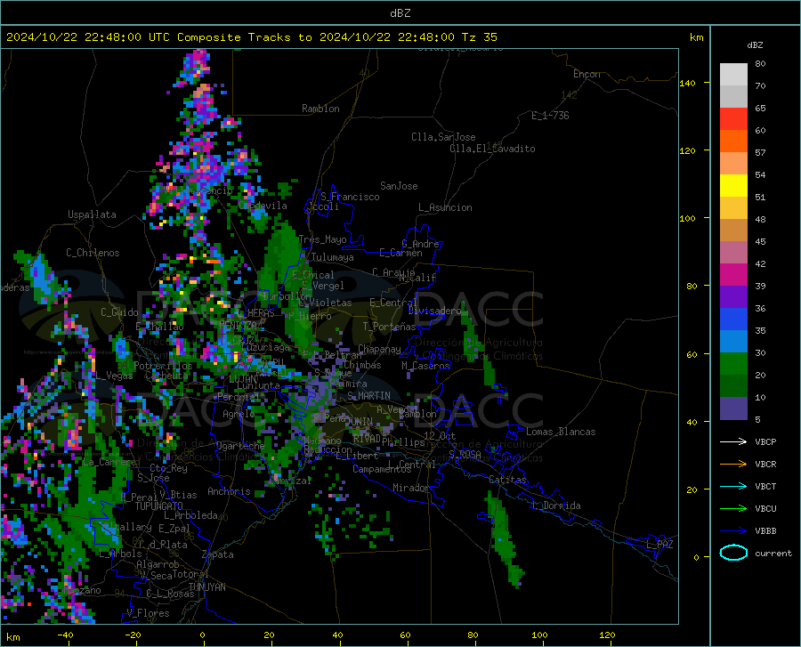Screen dimensions: 801x647
Task: Click the 'current' legend label
Action: [x=773, y=553]
